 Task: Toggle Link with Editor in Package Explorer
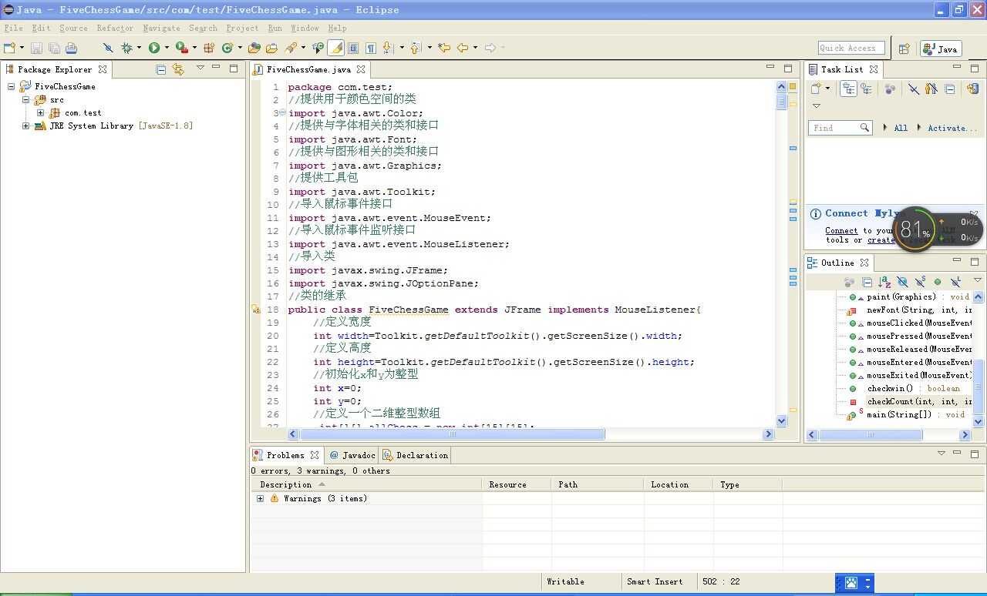(x=178, y=69)
